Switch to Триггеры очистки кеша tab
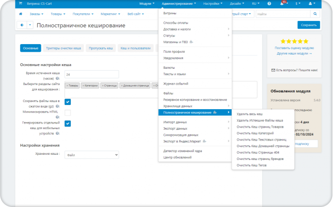The width and height of the screenshot is (333, 207). (63, 48)
